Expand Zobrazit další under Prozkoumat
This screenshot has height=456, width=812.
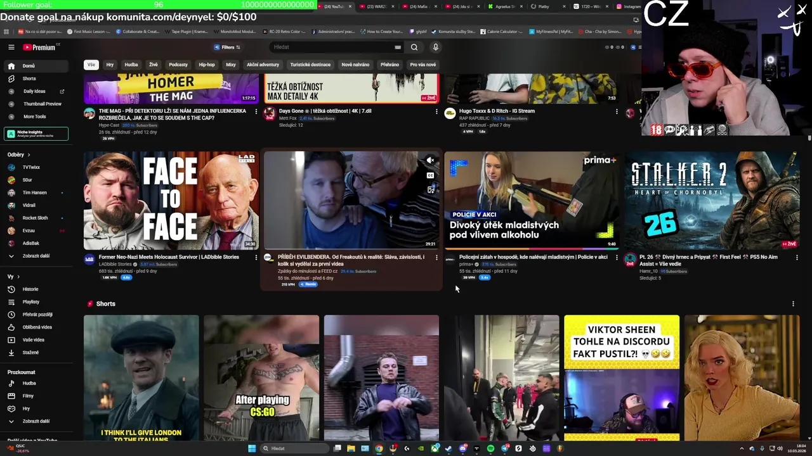pyautogui.click(x=36, y=421)
